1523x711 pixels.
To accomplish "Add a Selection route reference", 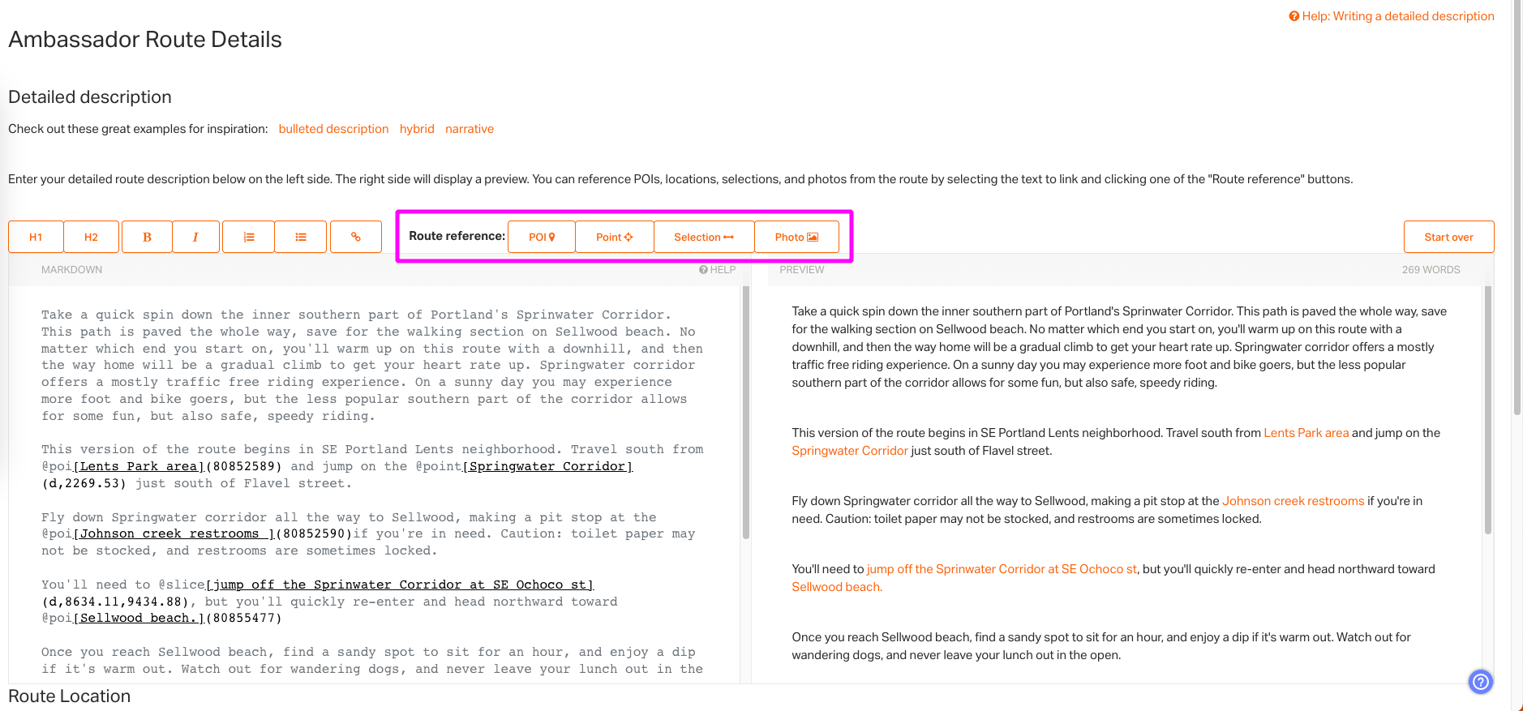I will [704, 237].
